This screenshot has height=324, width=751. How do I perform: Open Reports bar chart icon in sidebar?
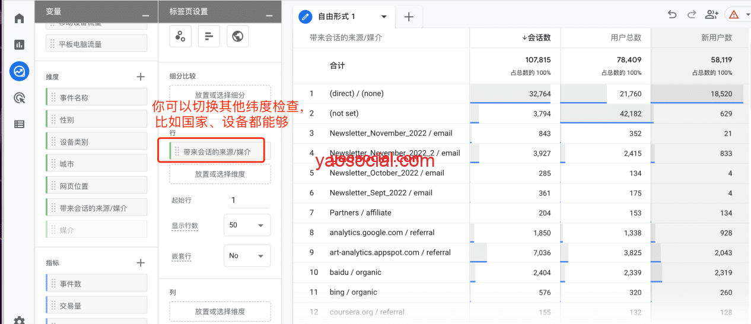(19, 45)
